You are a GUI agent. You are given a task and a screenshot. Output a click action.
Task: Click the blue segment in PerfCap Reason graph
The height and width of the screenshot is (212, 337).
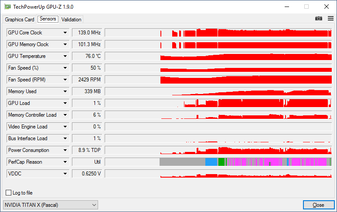(211, 162)
